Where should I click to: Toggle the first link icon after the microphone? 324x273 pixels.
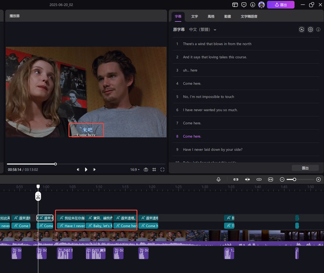236,179
